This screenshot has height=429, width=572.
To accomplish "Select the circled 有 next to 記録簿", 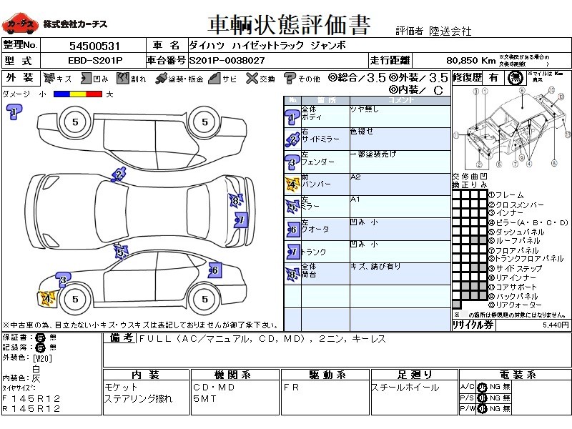I will click(40, 347).
